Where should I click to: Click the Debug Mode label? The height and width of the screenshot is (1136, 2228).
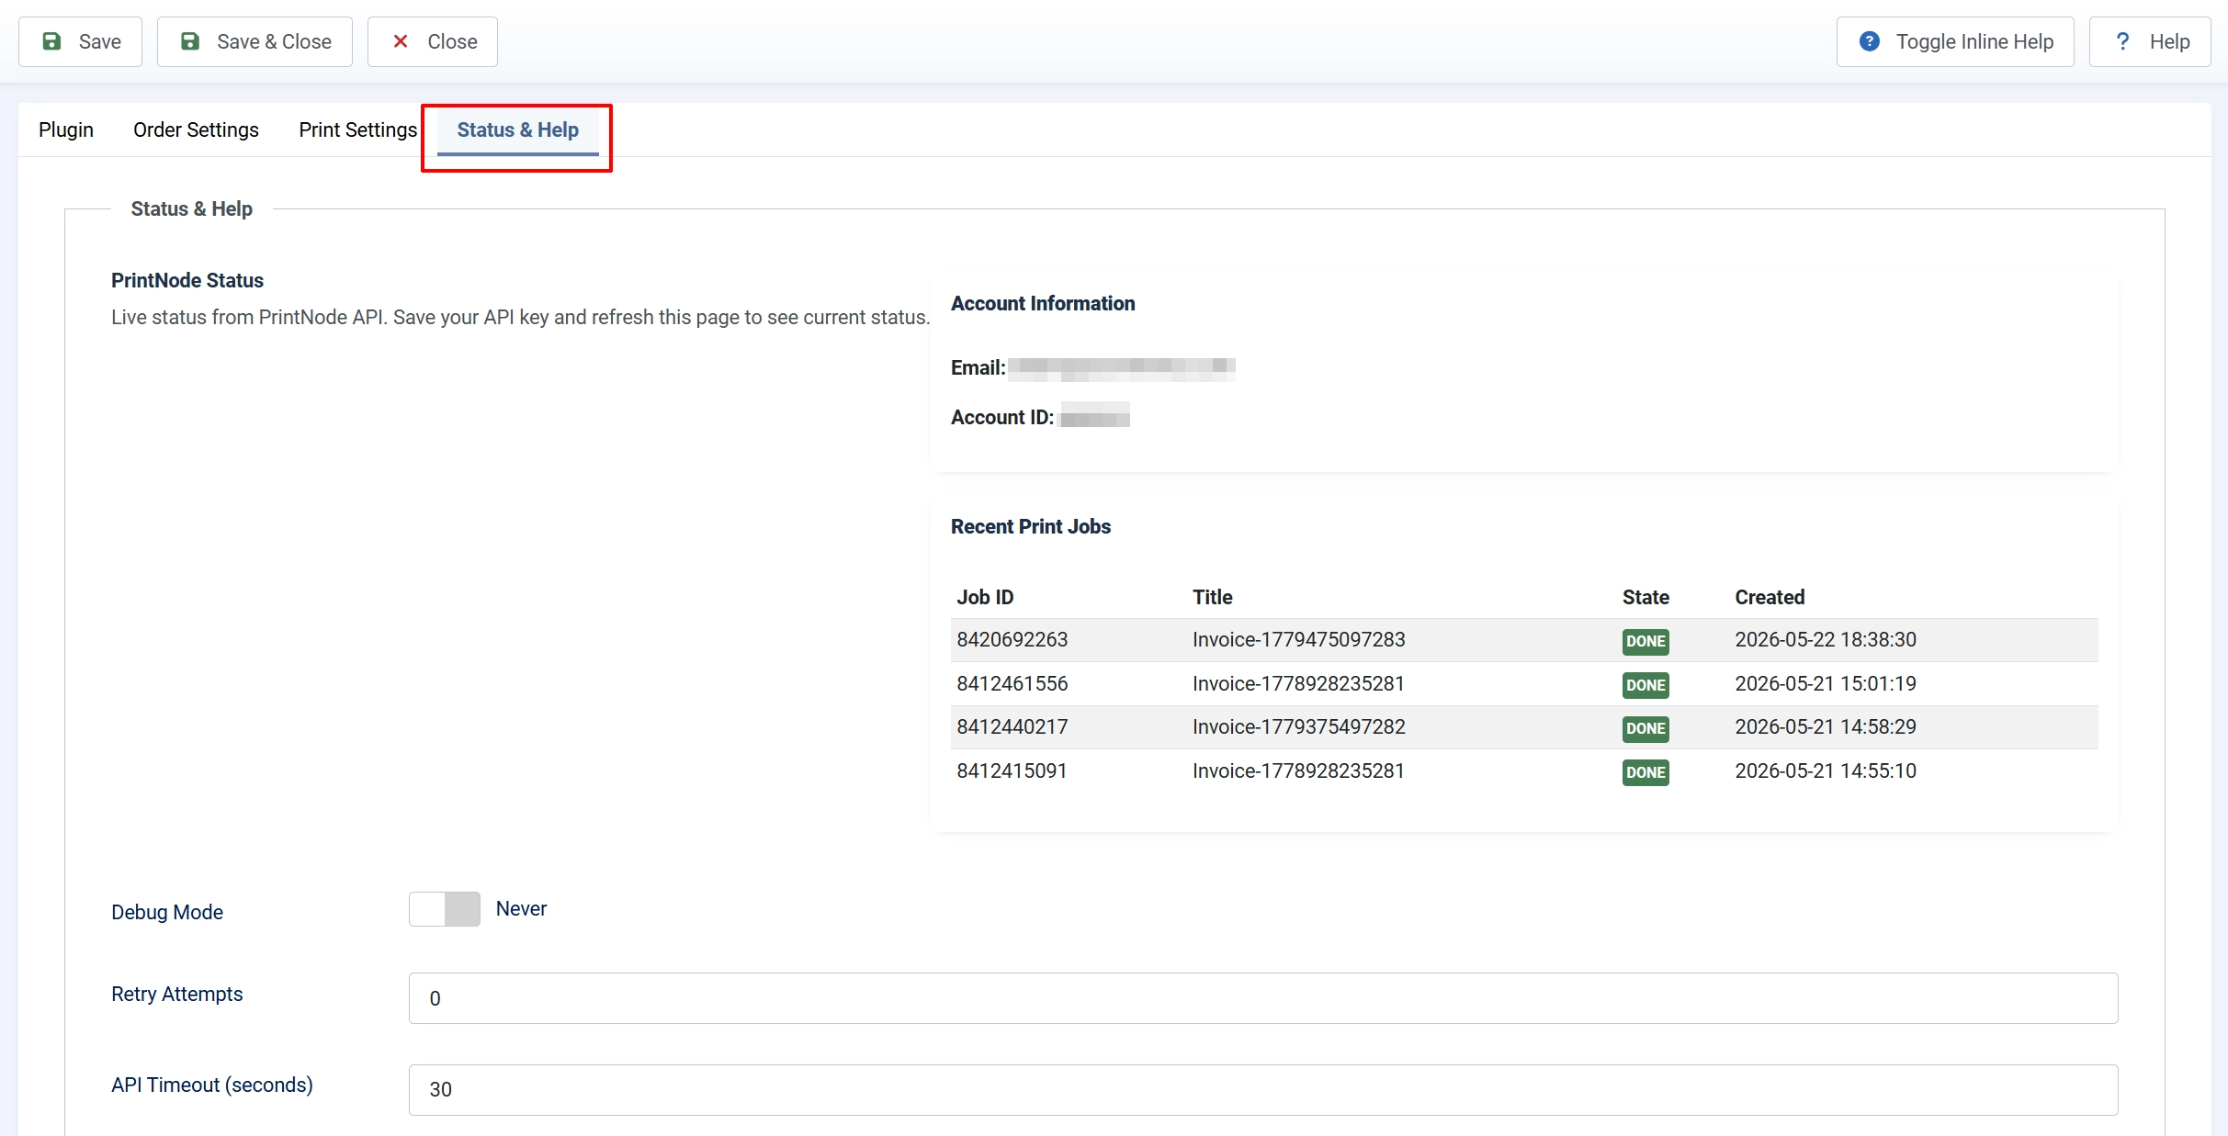[167, 912]
